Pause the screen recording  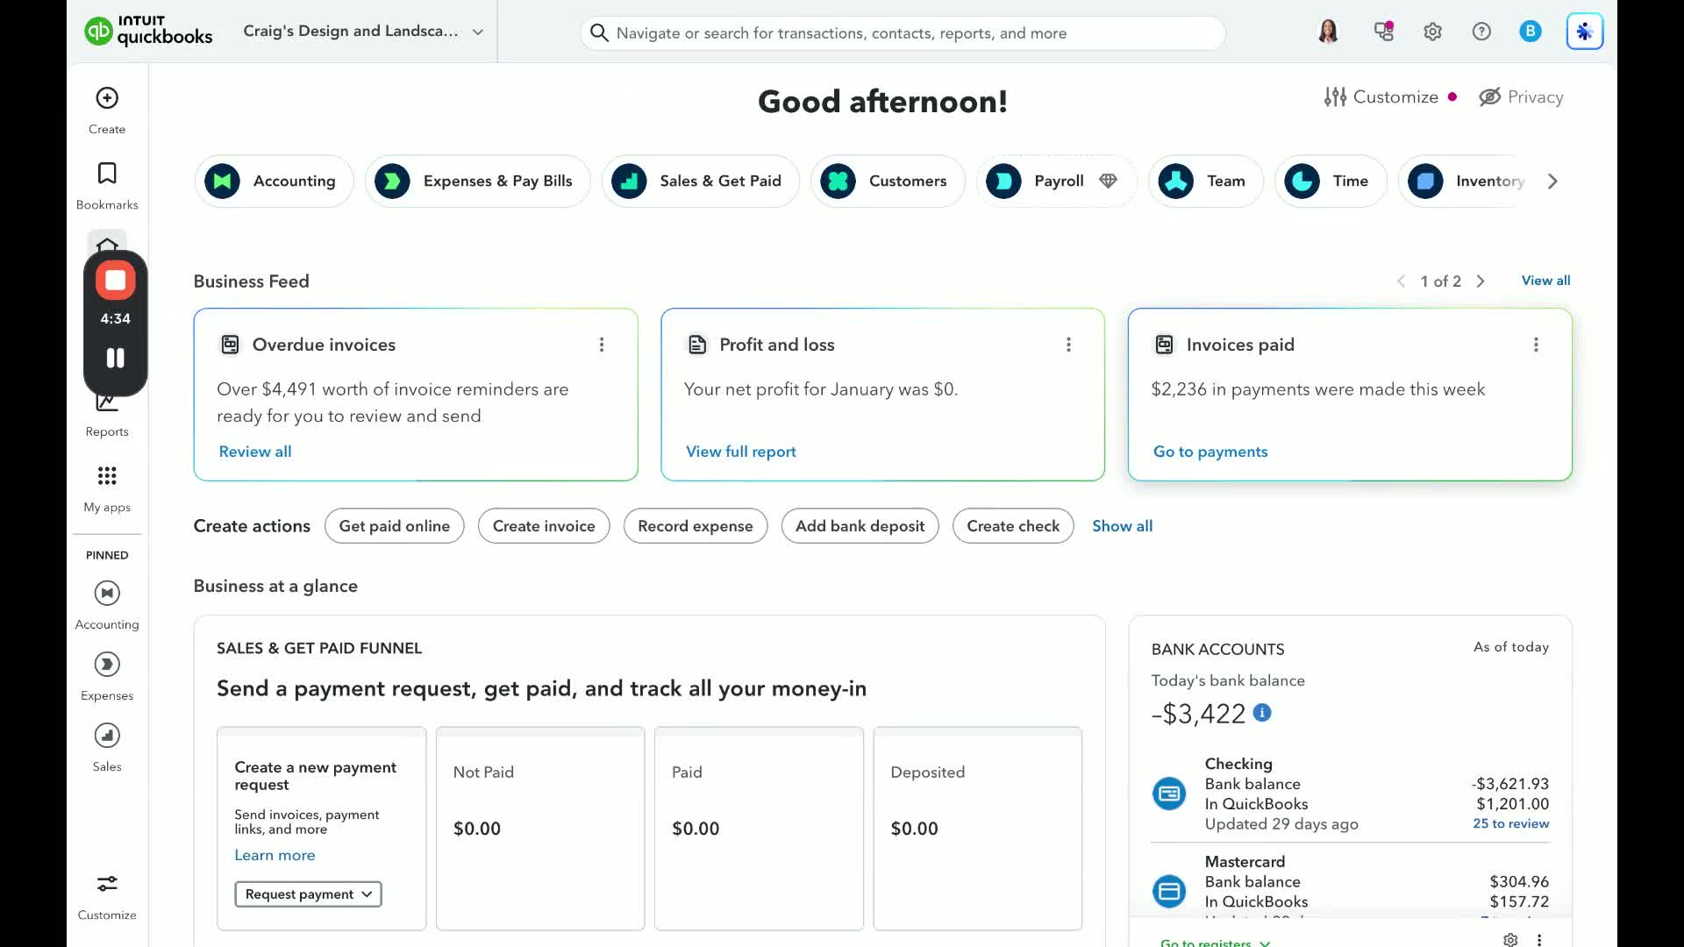[115, 358]
